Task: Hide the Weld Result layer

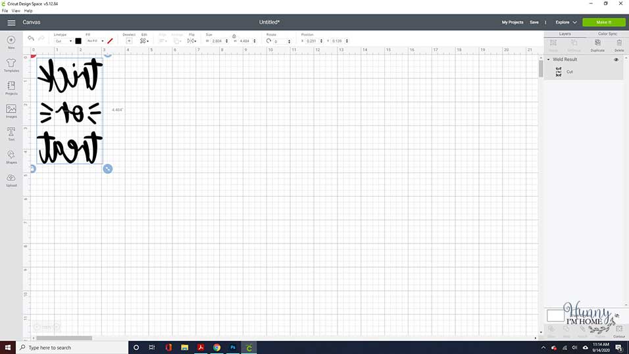Action: pos(616,59)
